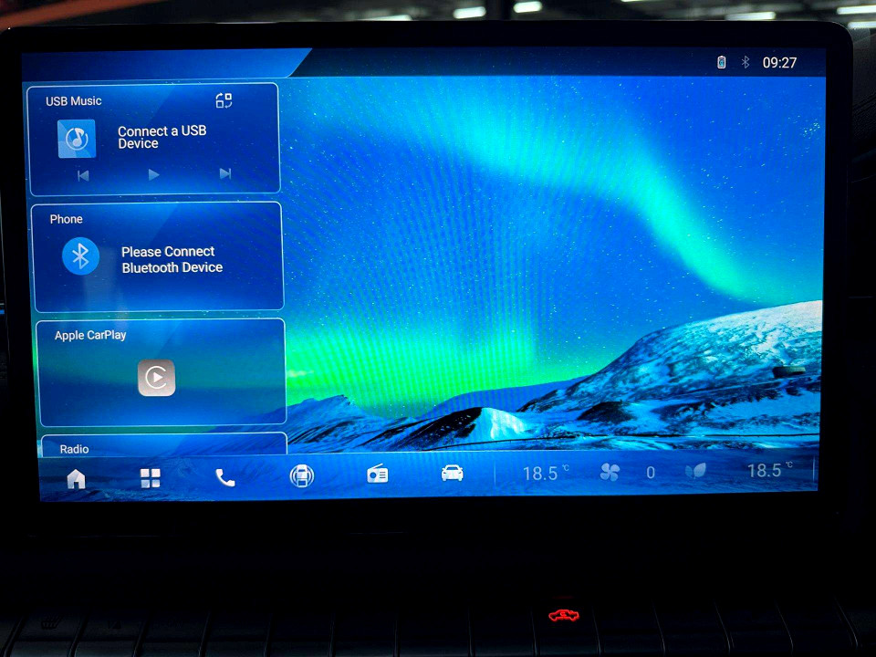Switch USB Music source widget icon
The width and height of the screenshot is (876, 657).
224,100
